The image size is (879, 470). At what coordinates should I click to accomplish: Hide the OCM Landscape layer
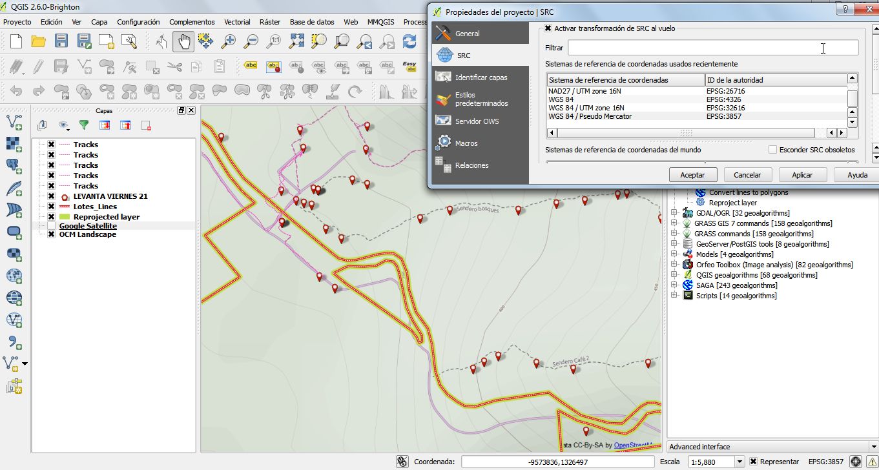pyautogui.click(x=51, y=234)
